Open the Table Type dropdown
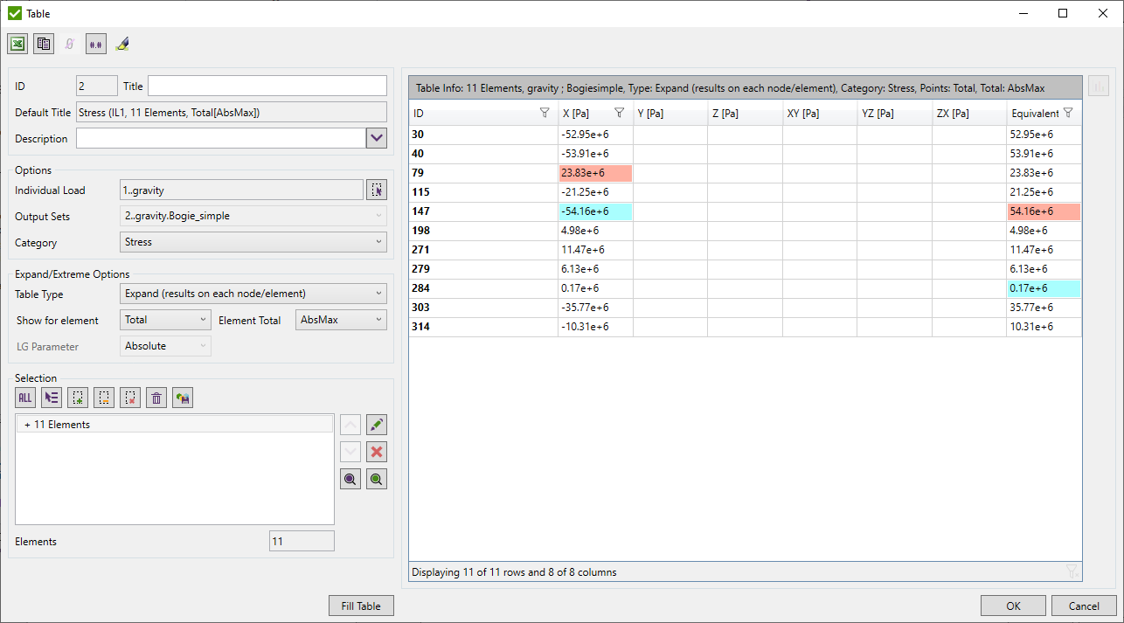The width and height of the screenshot is (1124, 623). click(253, 294)
